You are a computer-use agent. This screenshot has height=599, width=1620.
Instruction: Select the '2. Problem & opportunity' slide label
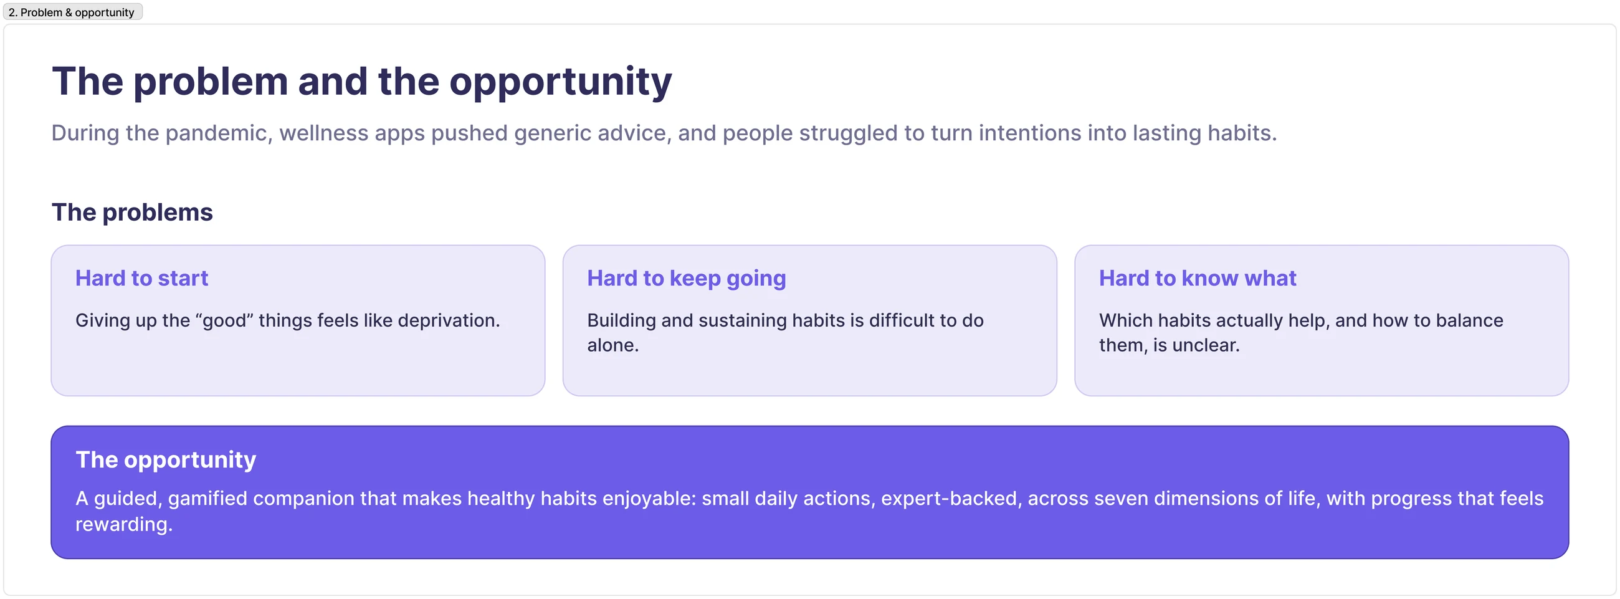coord(73,12)
